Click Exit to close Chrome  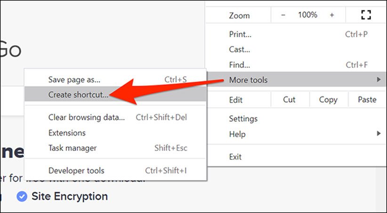[235, 156]
